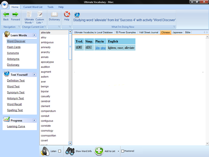Screen dimensions: 209x157
Task: Open the Learning Curve link
Action: [16, 126]
